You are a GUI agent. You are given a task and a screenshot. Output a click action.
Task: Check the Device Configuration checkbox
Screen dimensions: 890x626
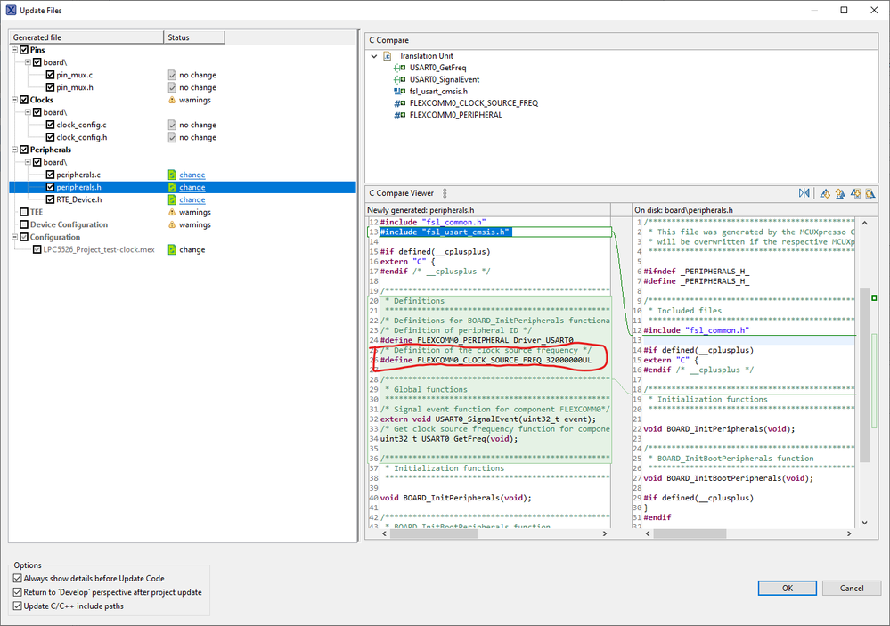coord(24,224)
